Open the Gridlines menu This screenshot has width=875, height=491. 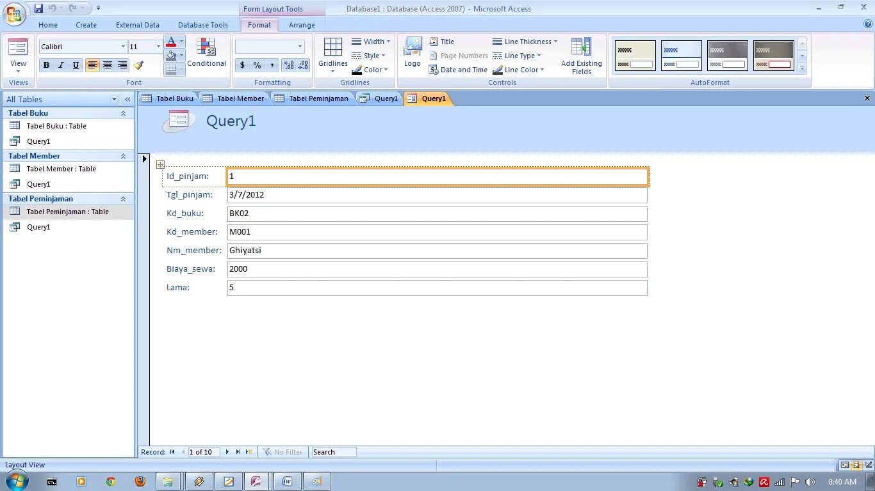click(333, 54)
